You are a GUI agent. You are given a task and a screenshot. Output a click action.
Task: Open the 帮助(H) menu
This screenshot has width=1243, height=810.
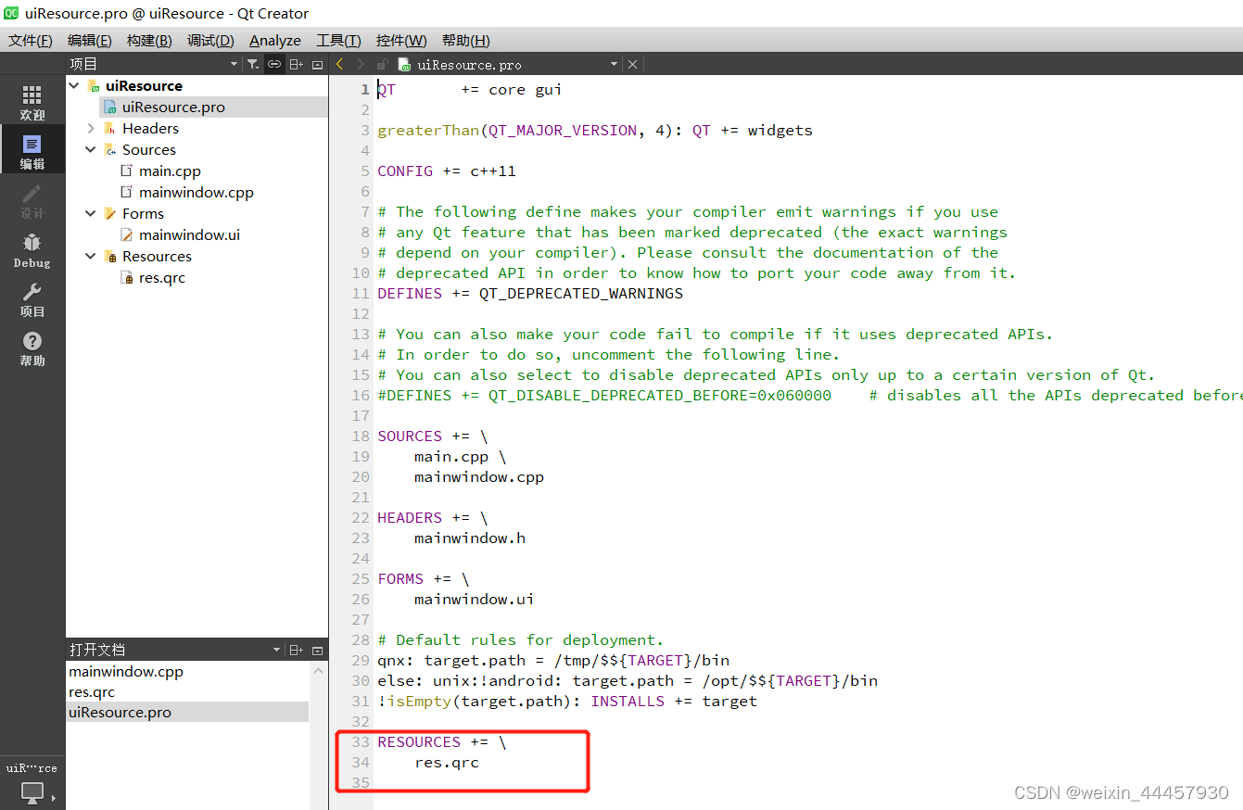pos(466,41)
